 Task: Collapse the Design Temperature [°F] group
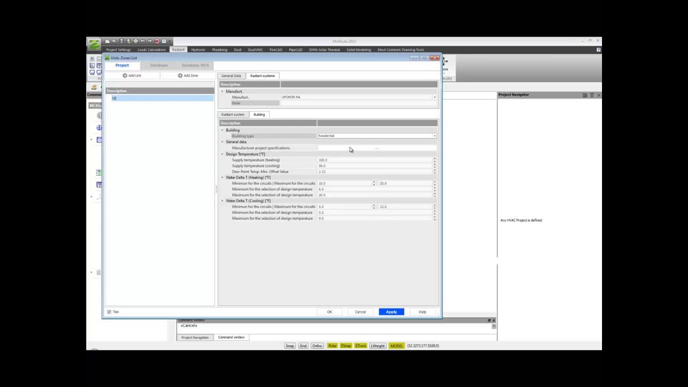(223, 154)
